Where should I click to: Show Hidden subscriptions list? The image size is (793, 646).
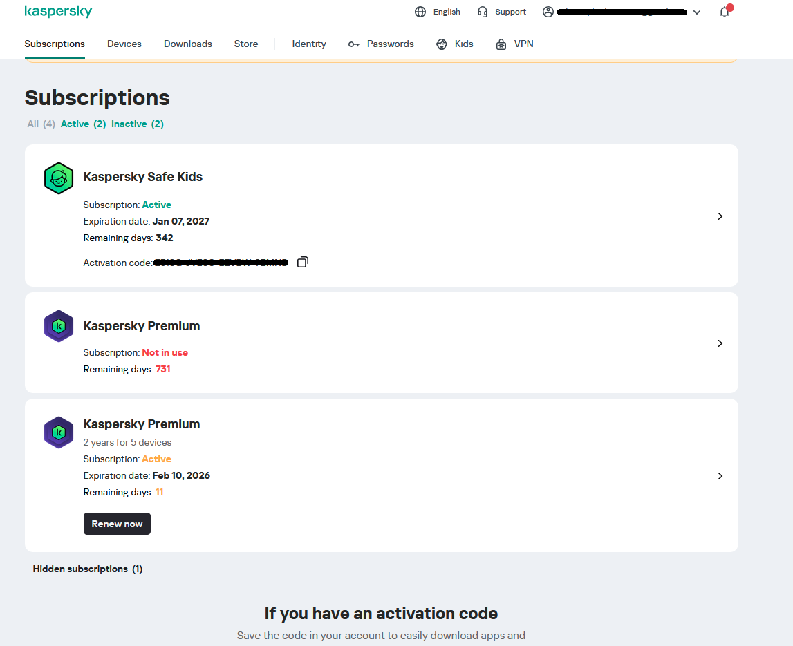coord(88,569)
